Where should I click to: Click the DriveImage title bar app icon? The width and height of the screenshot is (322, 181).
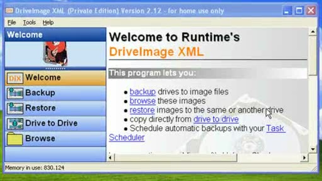[9, 11]
